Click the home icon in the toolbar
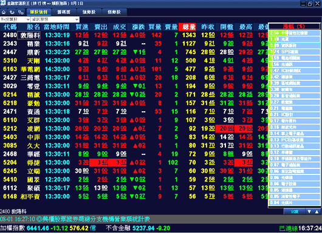The height and width of the screenshot is (234, 322). [x=4, y=12]
